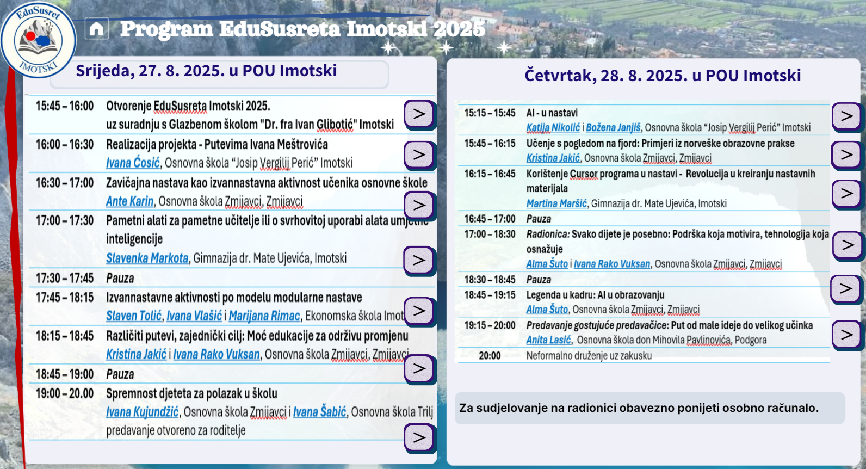Select the 20:00 time cell

(x=490, y=356)
